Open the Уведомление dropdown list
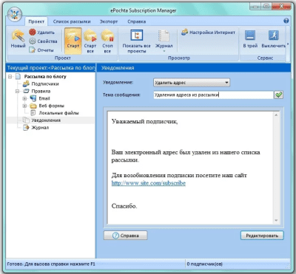 [192, 83]
